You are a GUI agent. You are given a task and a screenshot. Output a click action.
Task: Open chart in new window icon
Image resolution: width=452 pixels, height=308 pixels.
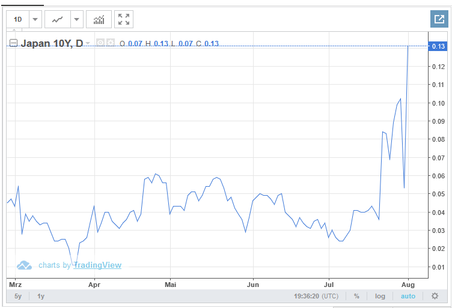[439, 20]
